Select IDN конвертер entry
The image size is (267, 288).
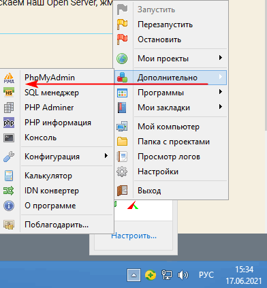[57, 191]
